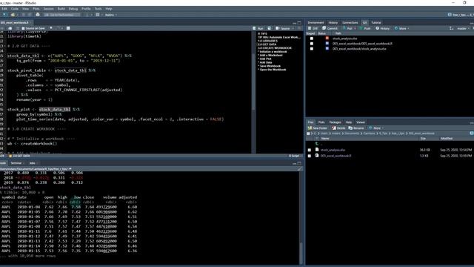This screenshot has width=474, height=267.
Task: Switch to the Terminal tab
Action: pyautogui.click(x=16, y=163)
